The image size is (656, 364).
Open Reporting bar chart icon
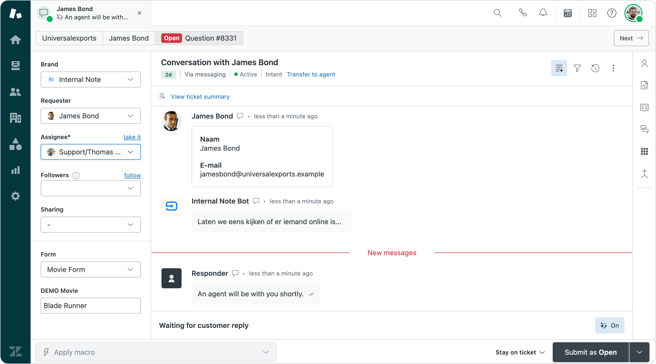(16, 170)
